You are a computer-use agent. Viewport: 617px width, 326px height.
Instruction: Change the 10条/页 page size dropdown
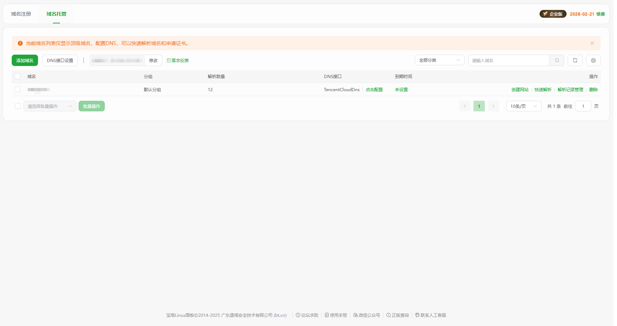pos(523,106)
